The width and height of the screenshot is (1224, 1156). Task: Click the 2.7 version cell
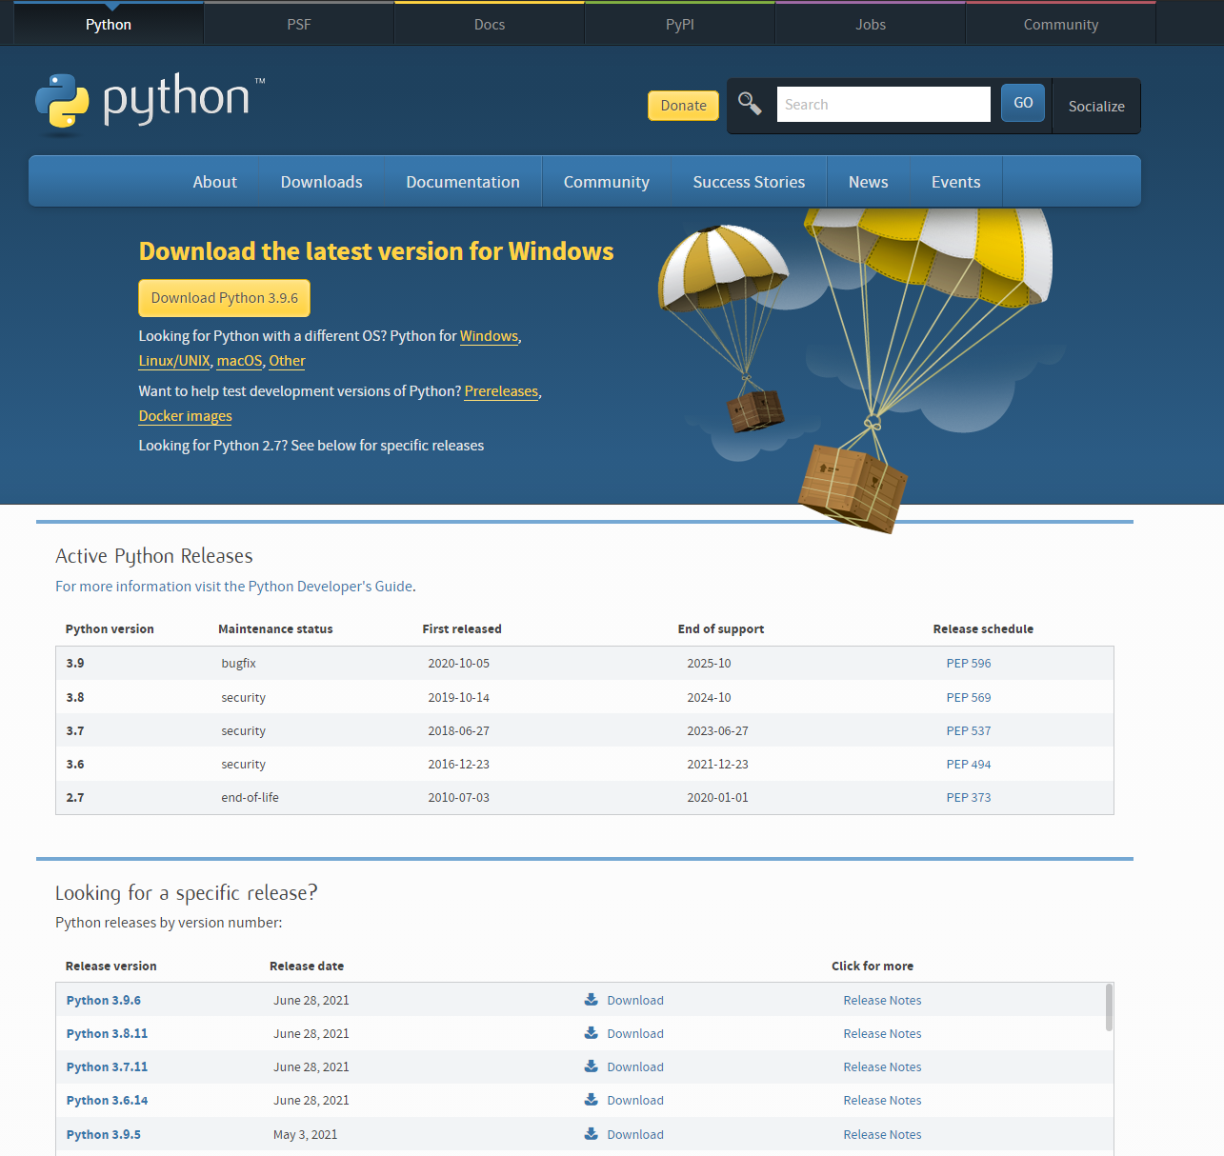click(75, 797)
